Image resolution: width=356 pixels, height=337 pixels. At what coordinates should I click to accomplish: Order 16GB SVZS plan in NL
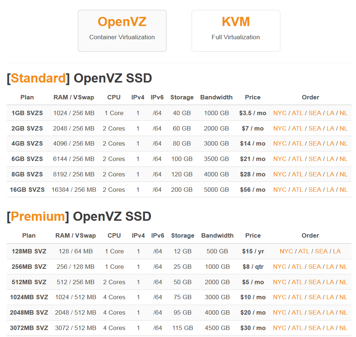343,190
